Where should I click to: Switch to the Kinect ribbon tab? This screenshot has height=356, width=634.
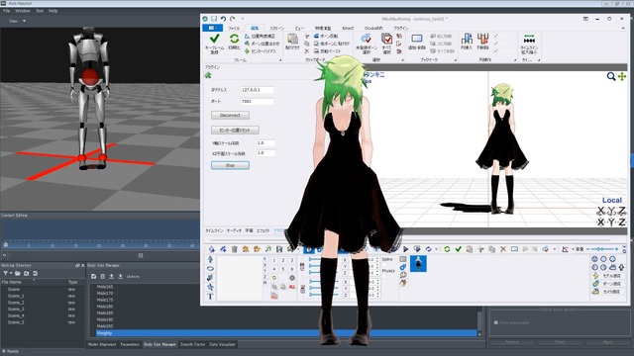[x=348, y=29]
